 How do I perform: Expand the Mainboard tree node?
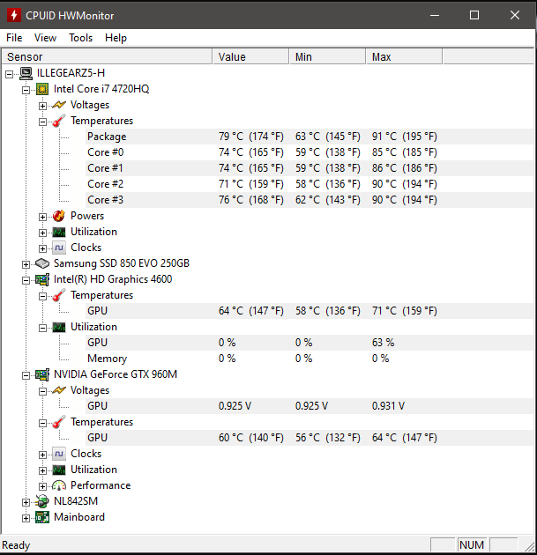click(26, 517)
